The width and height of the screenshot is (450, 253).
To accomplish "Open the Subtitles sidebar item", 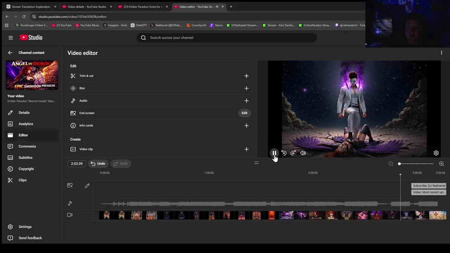I will (x=32, y=157).
